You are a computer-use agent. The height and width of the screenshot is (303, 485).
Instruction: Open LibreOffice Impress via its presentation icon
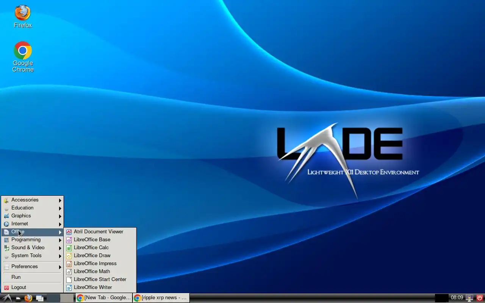(x=69, y=264)
